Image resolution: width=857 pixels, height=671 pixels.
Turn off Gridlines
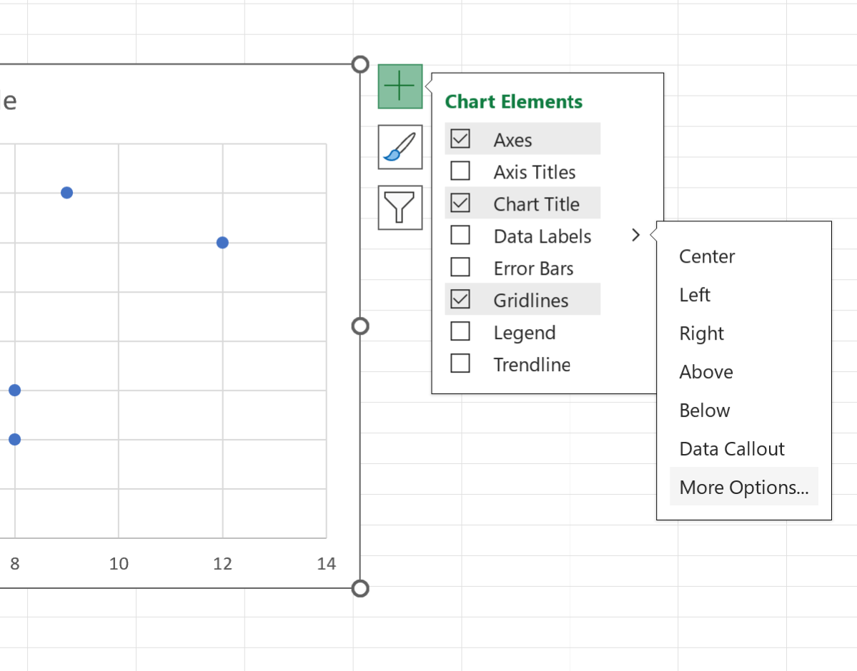coord(460,299)
